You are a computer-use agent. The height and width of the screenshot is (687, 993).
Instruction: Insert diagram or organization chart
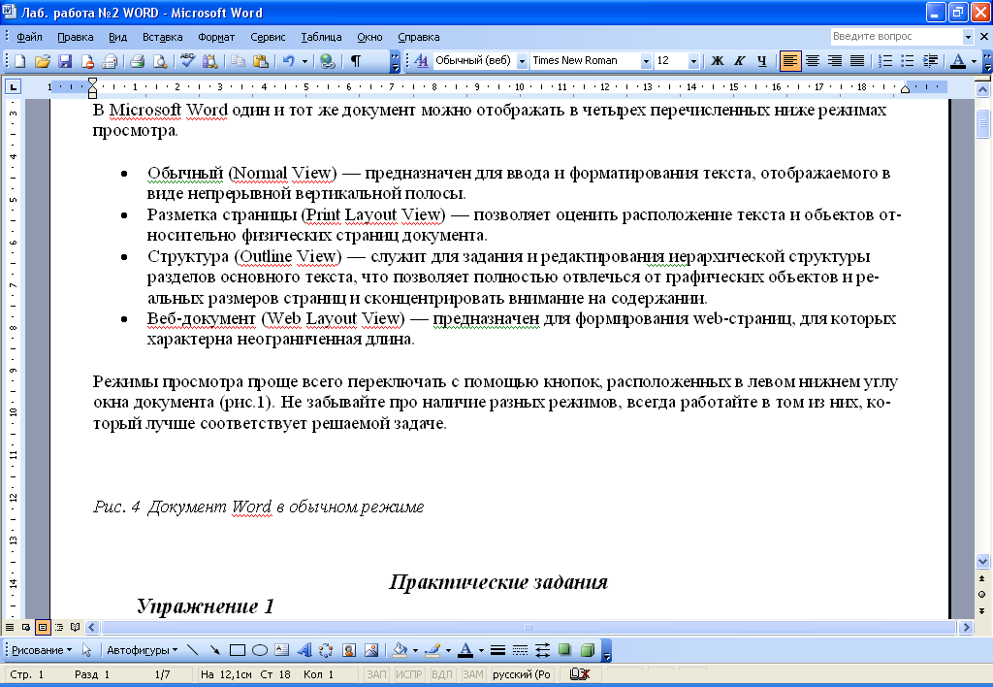pyautogui.click(x=326, y=650)
